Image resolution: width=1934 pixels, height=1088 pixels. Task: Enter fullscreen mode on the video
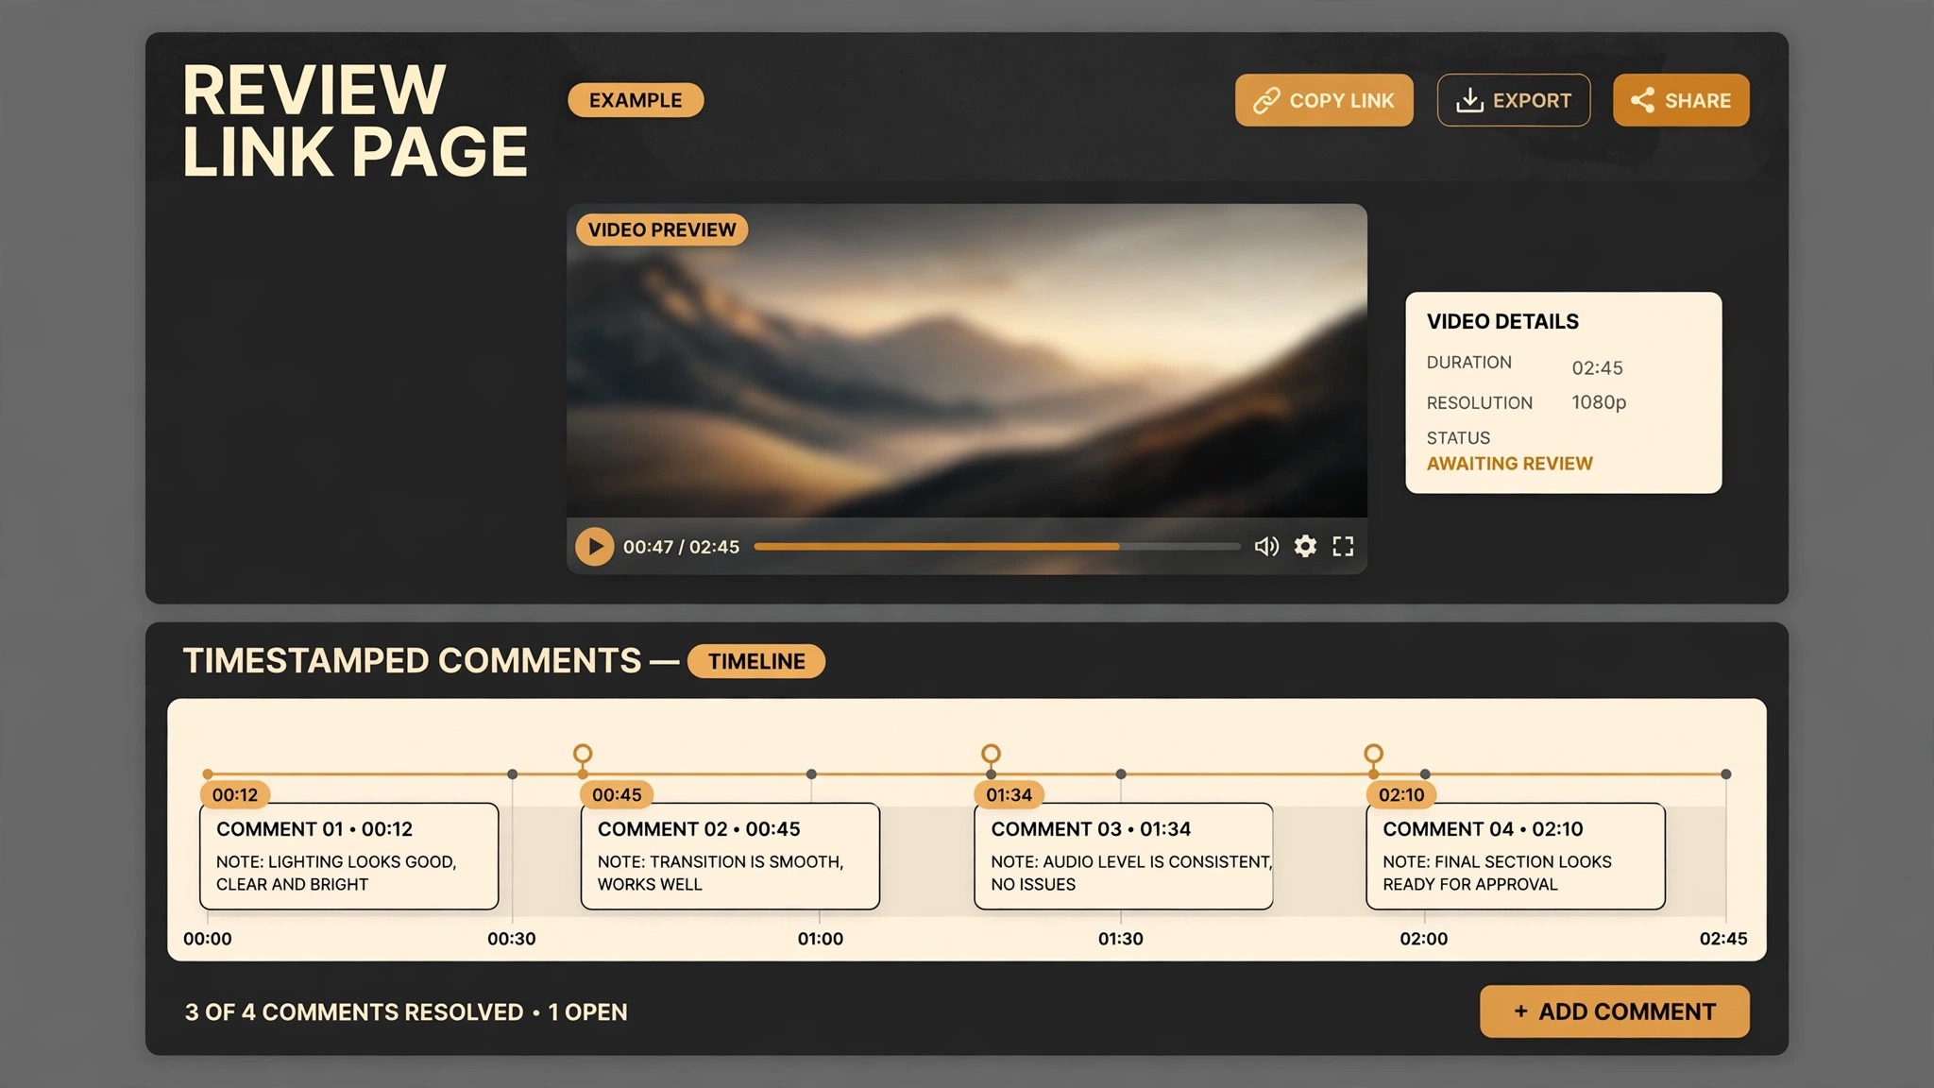tap(1343, 546)
